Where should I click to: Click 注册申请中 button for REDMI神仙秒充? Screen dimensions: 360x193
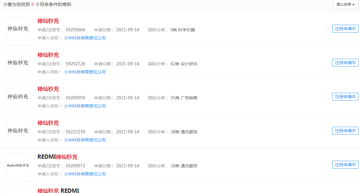pos(345,164)
